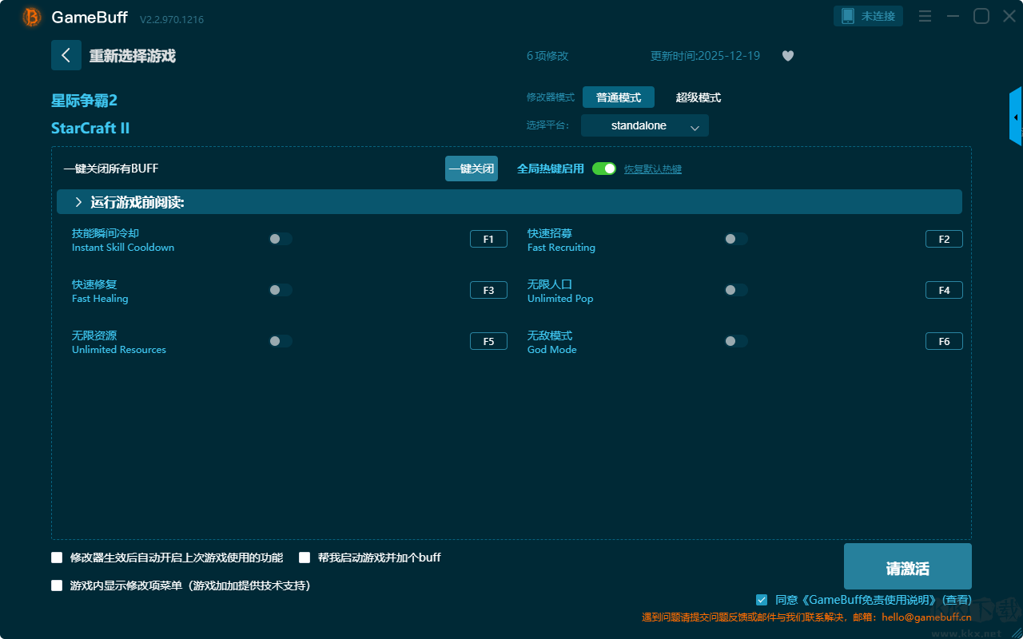
Task: Click the phone not-connected icon
Action: [x=848, y=16]
